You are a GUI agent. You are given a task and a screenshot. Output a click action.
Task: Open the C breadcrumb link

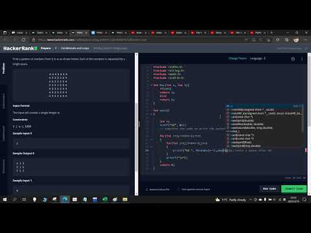(56, 49)
